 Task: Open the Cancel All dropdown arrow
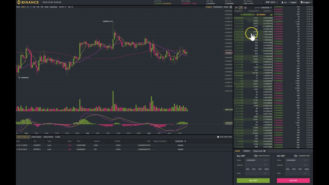[185, 141]
